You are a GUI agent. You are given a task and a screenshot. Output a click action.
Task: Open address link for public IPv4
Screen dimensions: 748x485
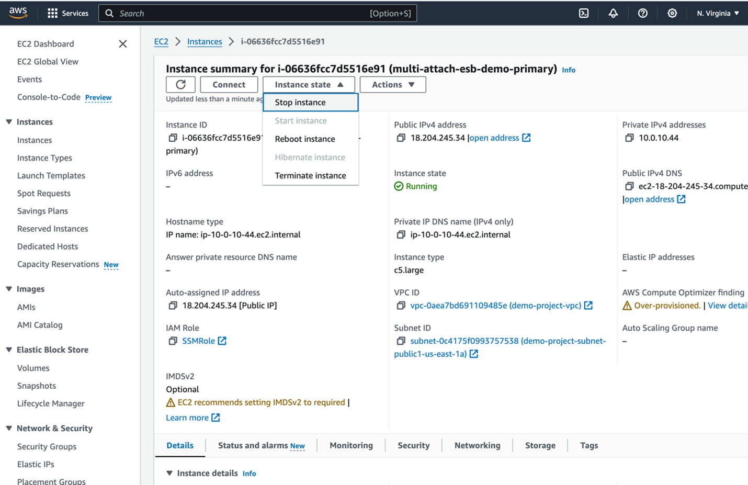coord(500,138)
